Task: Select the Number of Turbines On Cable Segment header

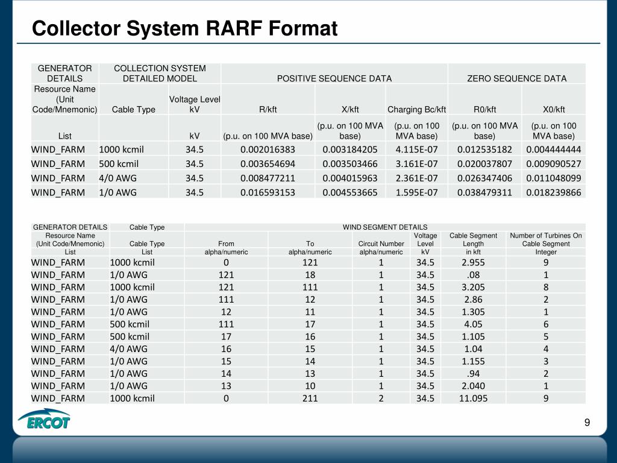Action: pos(546,239)
